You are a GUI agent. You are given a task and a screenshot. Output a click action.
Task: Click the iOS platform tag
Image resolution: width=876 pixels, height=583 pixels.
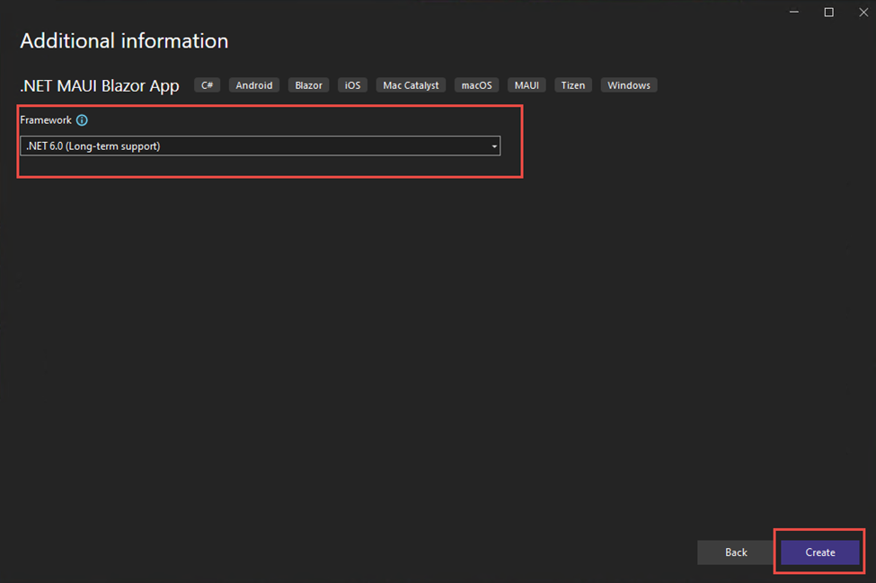pyautogui.click(x=352, y=85)
